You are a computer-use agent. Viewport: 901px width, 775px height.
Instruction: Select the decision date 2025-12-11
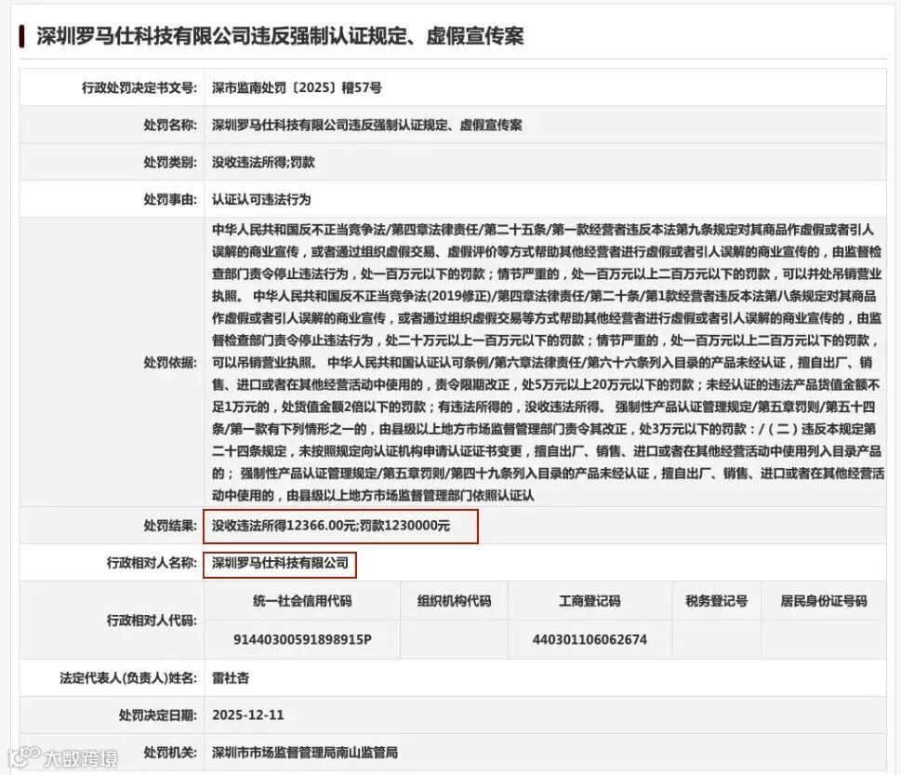pyautogui.click(x=247, y=715)
